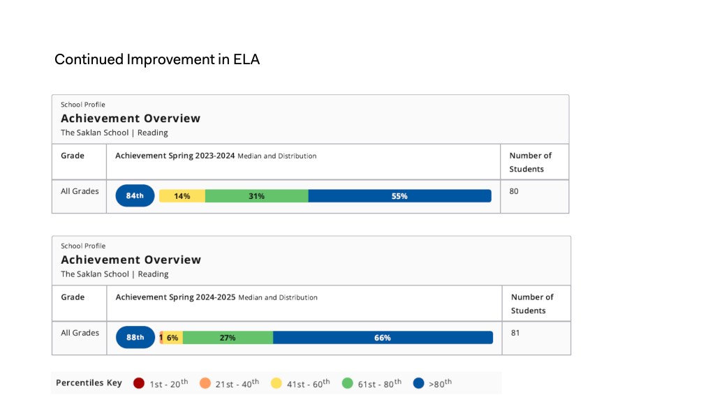Click the Continued Improvement in ELA title
Image resolution: width=715 pixels, height=402 pixels.
157,59
